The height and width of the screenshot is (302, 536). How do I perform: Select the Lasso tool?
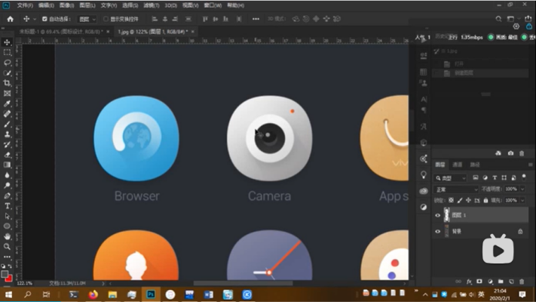click(7, 63)
